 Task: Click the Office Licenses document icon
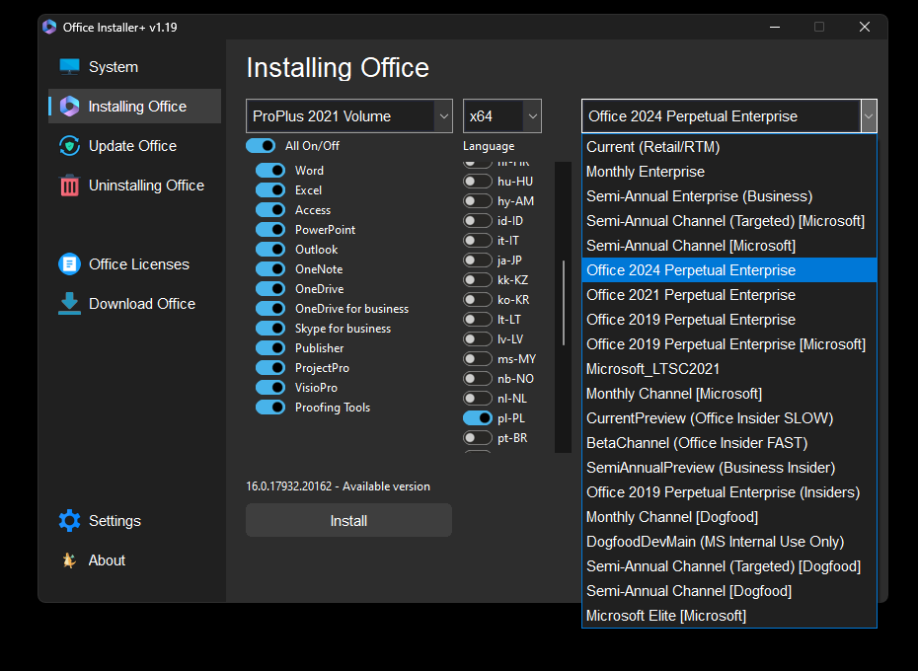click(69, 264)
